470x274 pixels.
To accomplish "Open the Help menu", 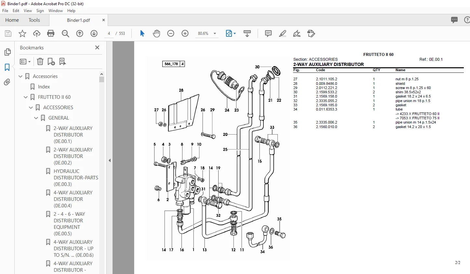I will (71, 11).
